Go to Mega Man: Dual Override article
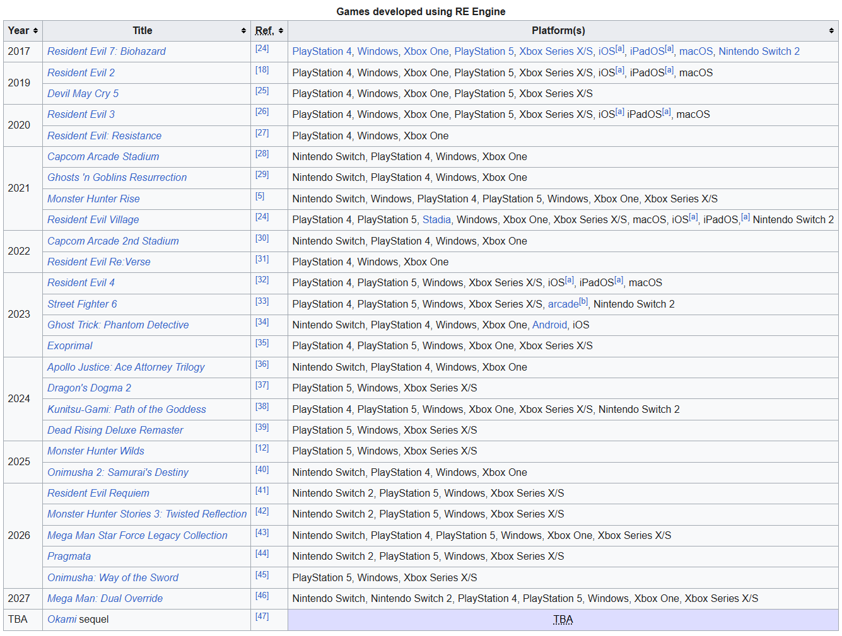The height and width of the screenshot is (636, 842). pos(105,599)
